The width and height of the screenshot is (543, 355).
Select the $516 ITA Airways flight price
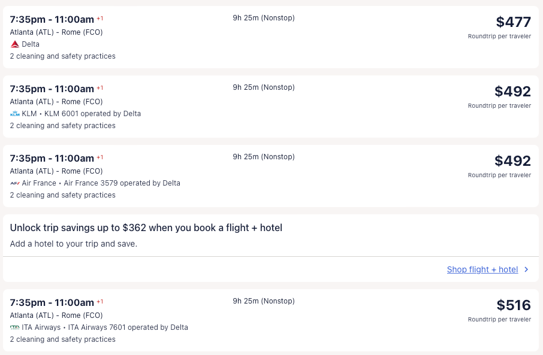coord(514,305)
